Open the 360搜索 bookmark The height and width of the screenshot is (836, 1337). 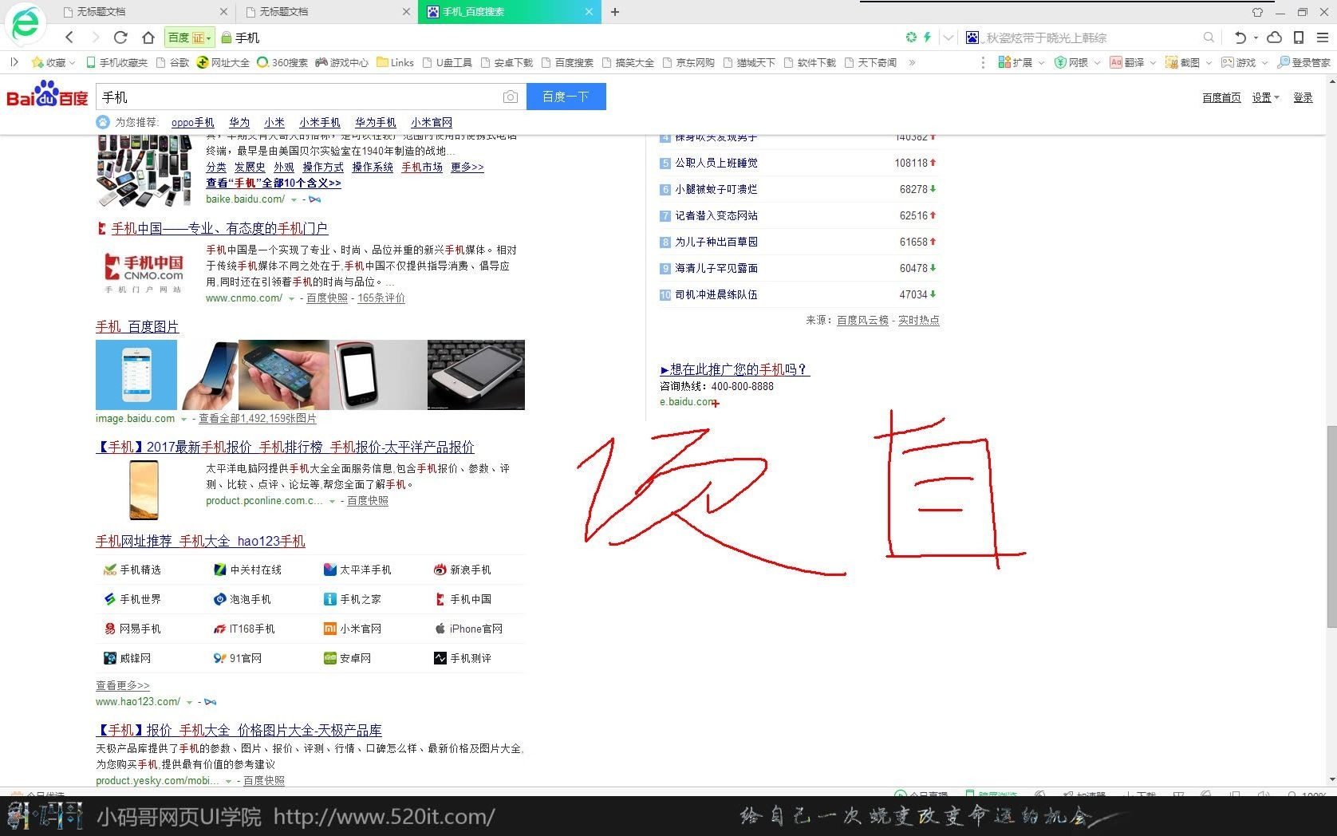click(x=282, y=62)
